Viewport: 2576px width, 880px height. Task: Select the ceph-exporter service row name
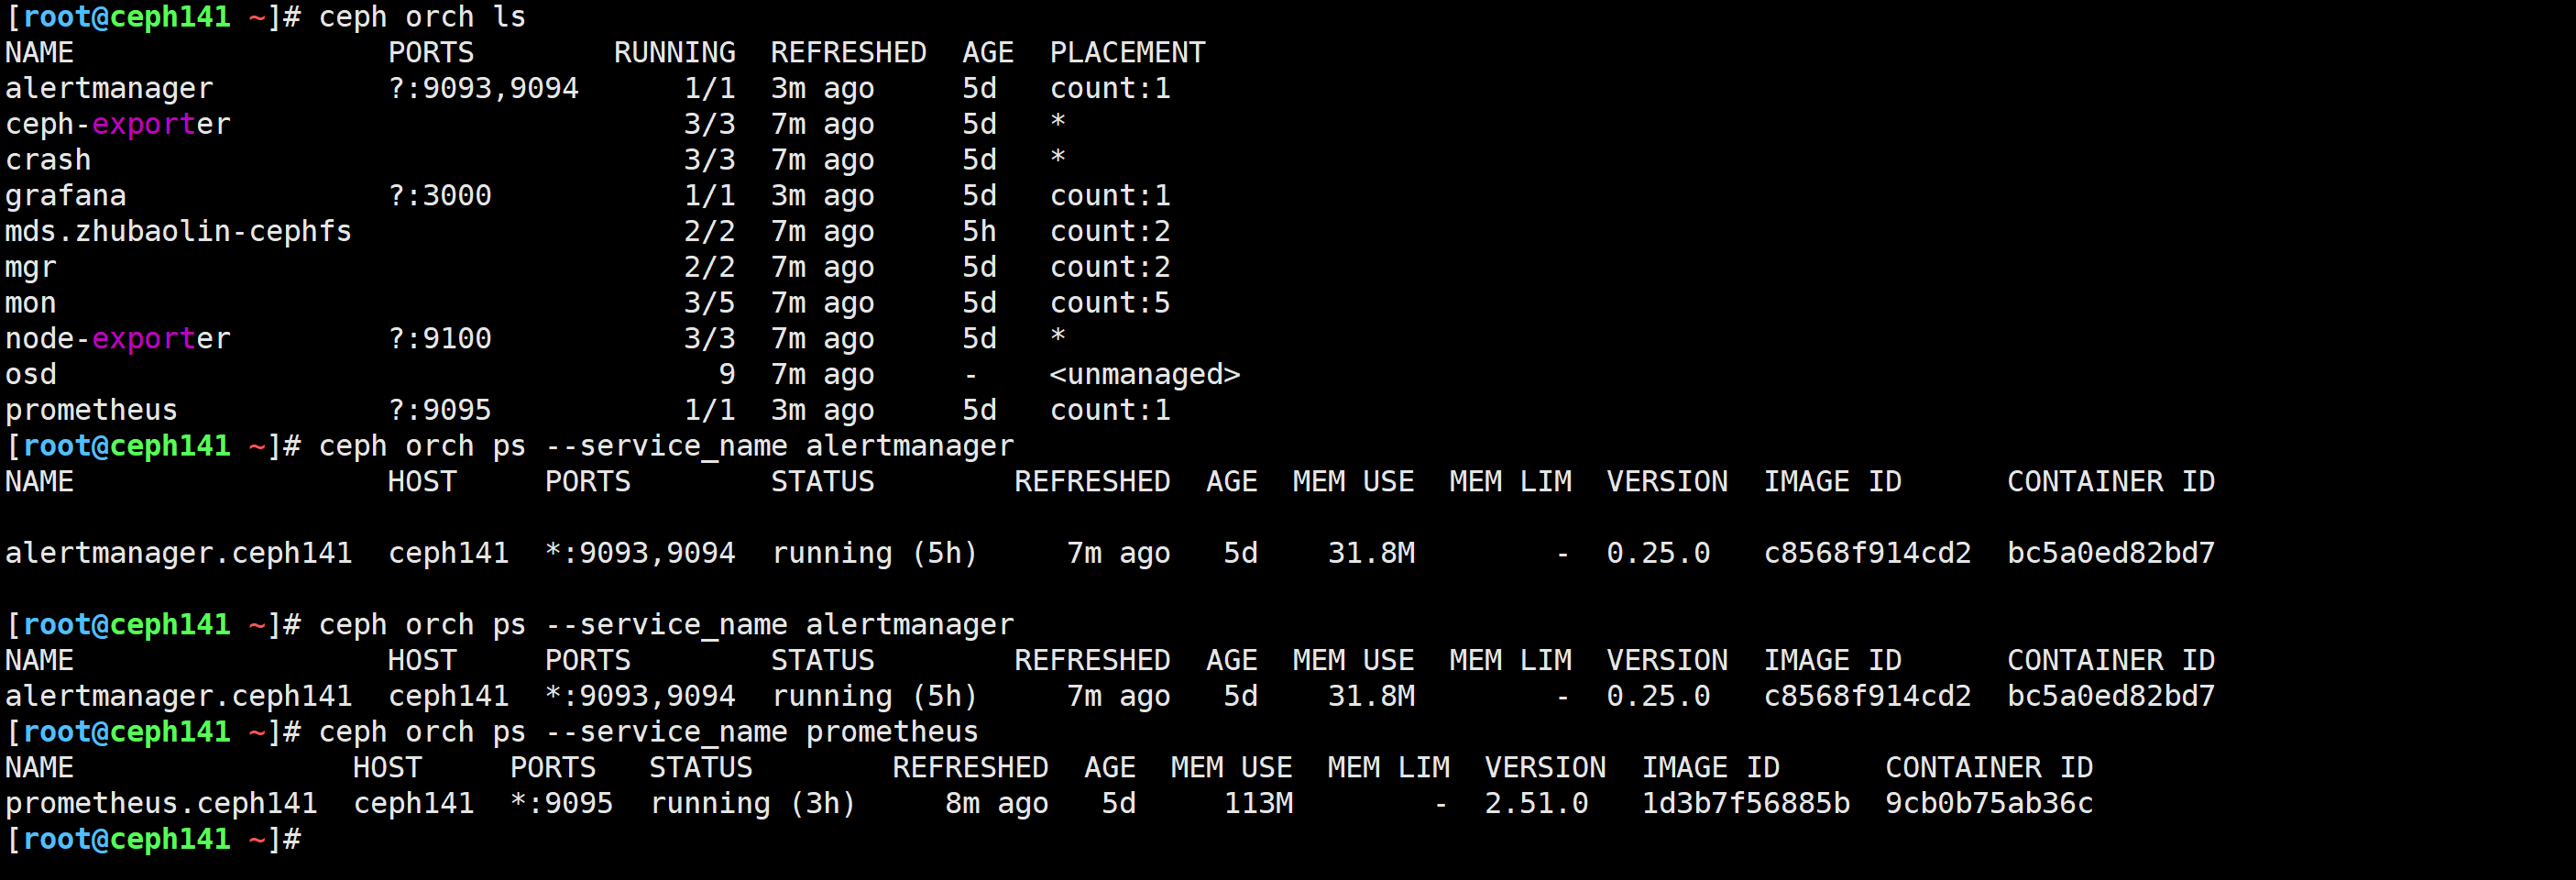coord(118,125)
